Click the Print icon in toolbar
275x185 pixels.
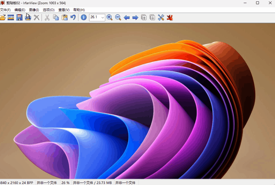28,18
